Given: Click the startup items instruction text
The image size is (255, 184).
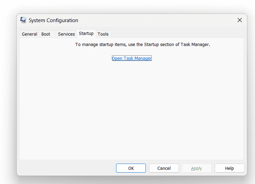Looking at the screenshot, I should [142, 45].
